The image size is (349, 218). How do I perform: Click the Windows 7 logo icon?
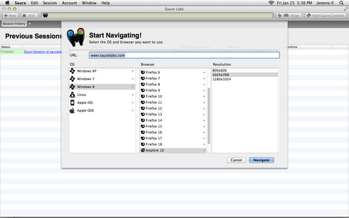coord(72,79)
